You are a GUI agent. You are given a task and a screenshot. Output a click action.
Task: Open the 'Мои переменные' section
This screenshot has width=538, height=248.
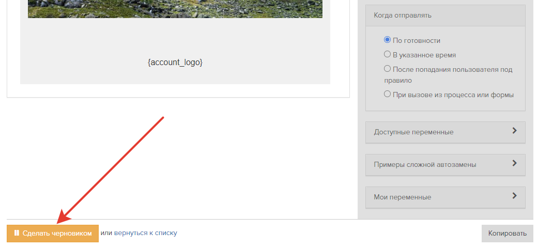tap(445, 197)
